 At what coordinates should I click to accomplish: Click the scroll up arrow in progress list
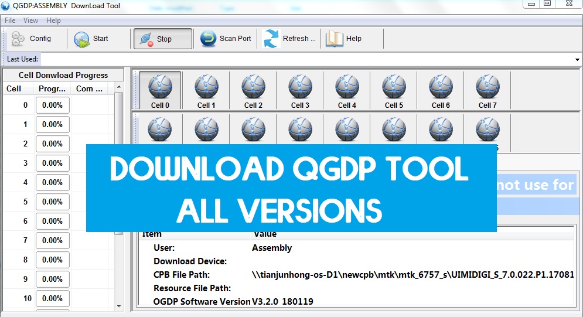coord(119,87)
